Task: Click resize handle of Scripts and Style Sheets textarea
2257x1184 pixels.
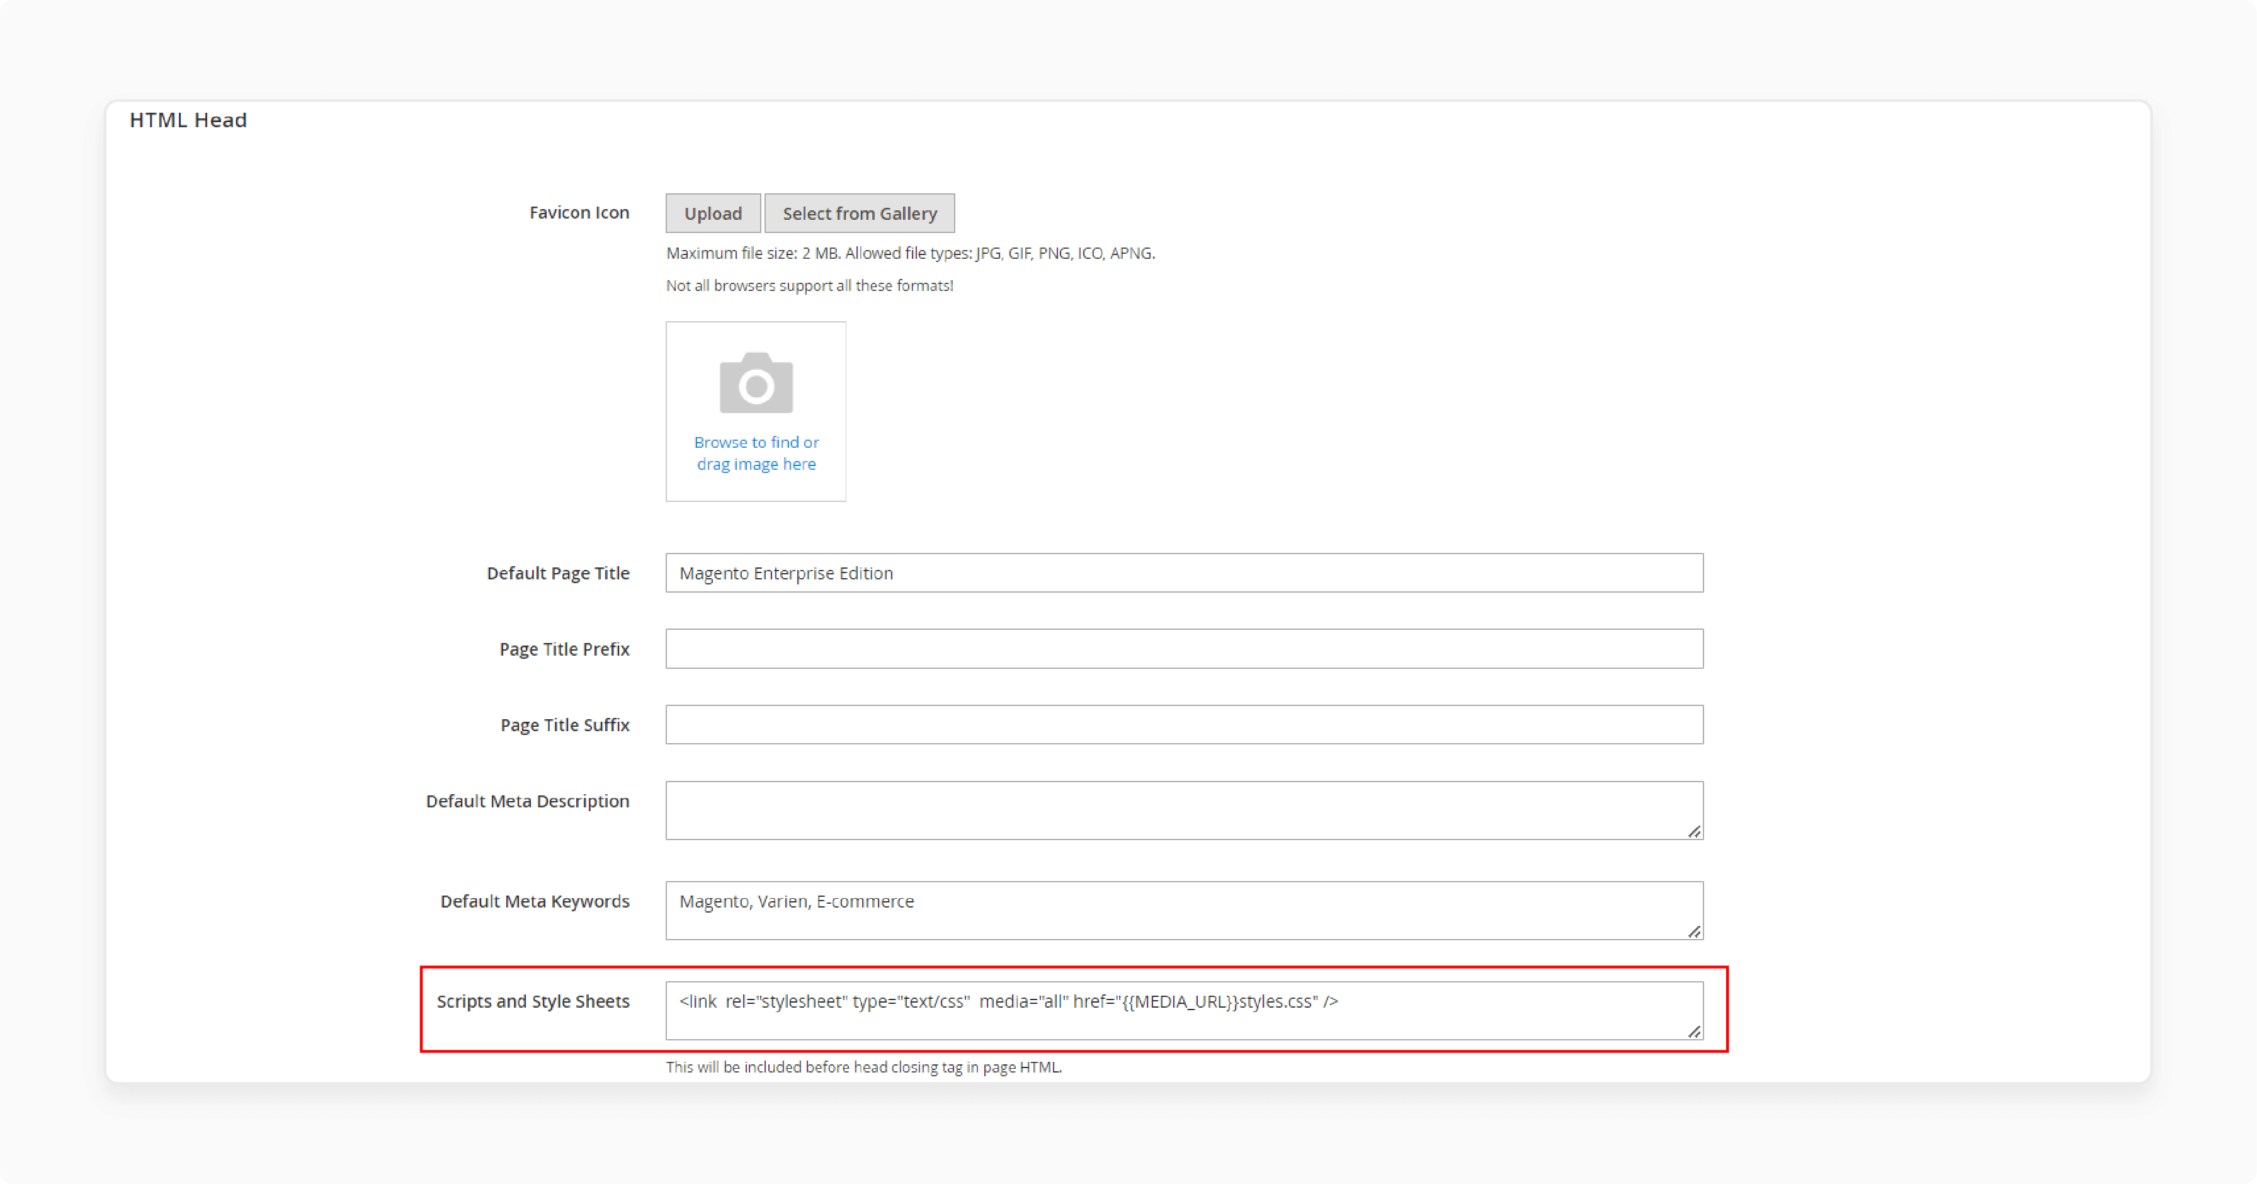Action: click(1695, 1032)
